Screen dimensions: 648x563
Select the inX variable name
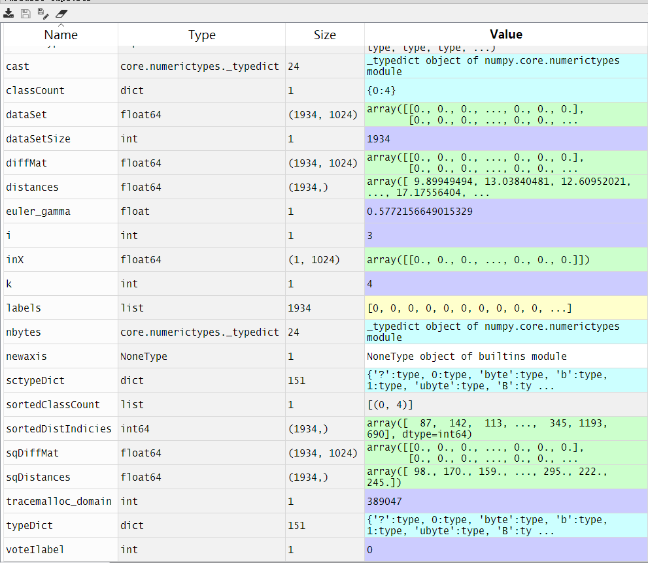click(15, 260)
